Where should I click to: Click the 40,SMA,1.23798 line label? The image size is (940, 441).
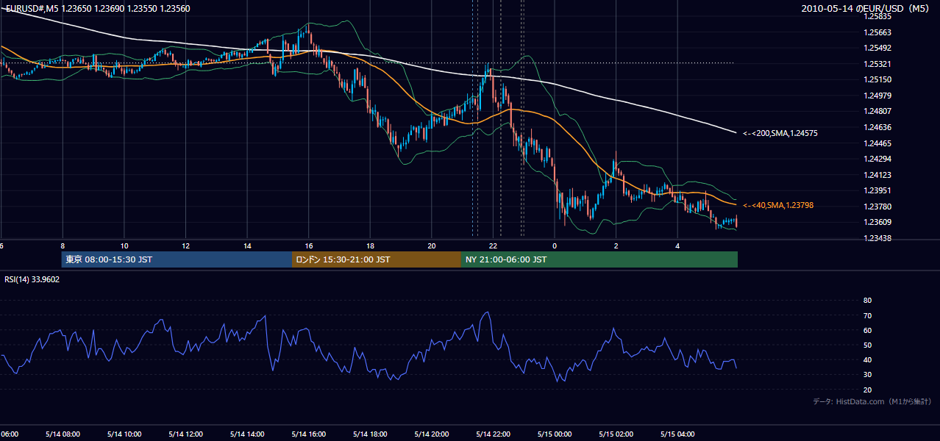778,205
